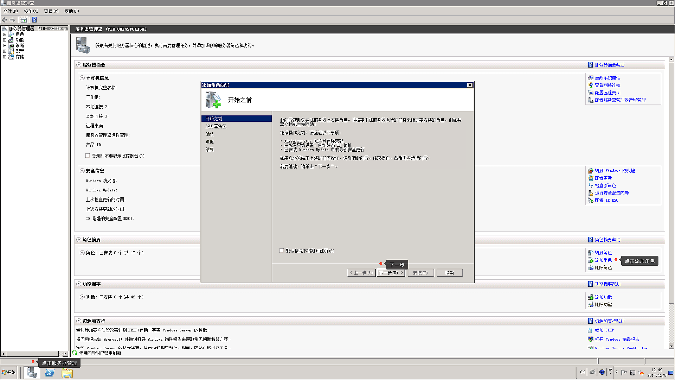Click the 取消 button in wizard

click(x=449, y=273)
